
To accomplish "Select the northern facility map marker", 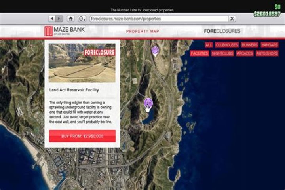I will (x=155, y=50).
